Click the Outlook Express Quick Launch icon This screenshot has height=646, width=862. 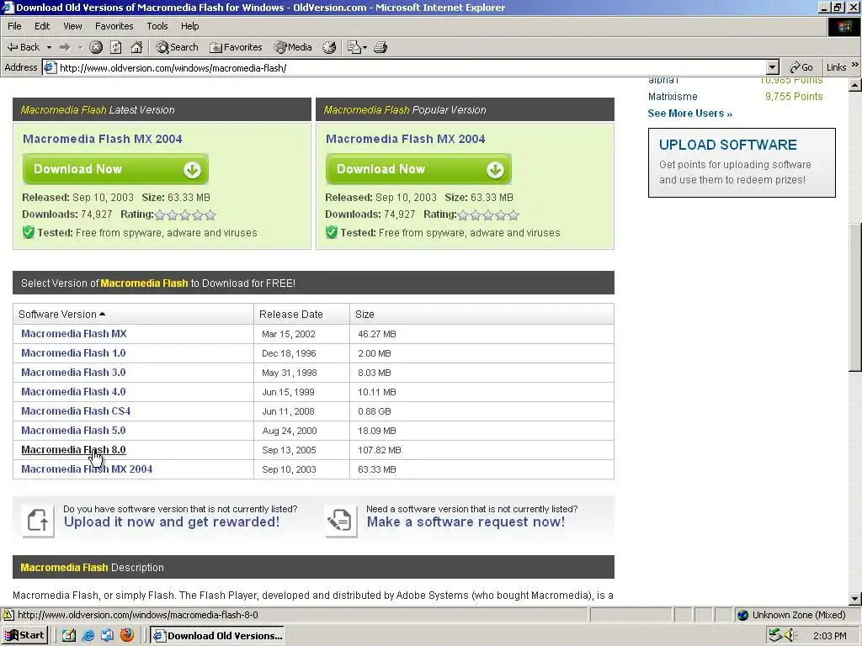click(107, 635)
